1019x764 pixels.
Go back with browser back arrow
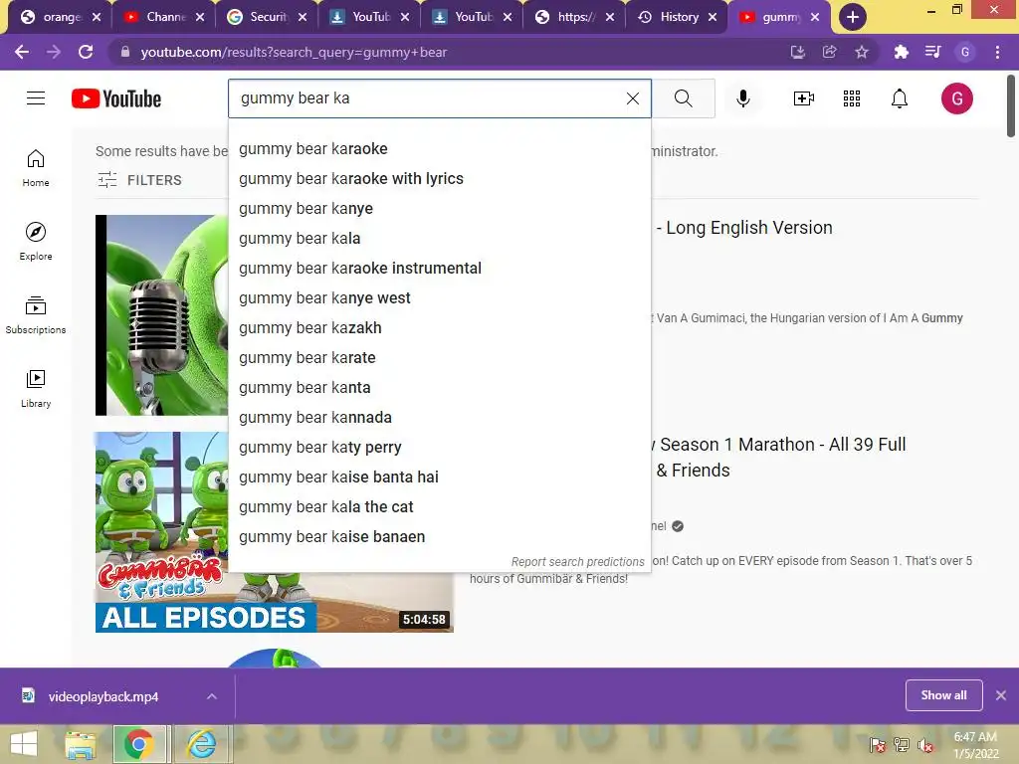tap(22, 52)
